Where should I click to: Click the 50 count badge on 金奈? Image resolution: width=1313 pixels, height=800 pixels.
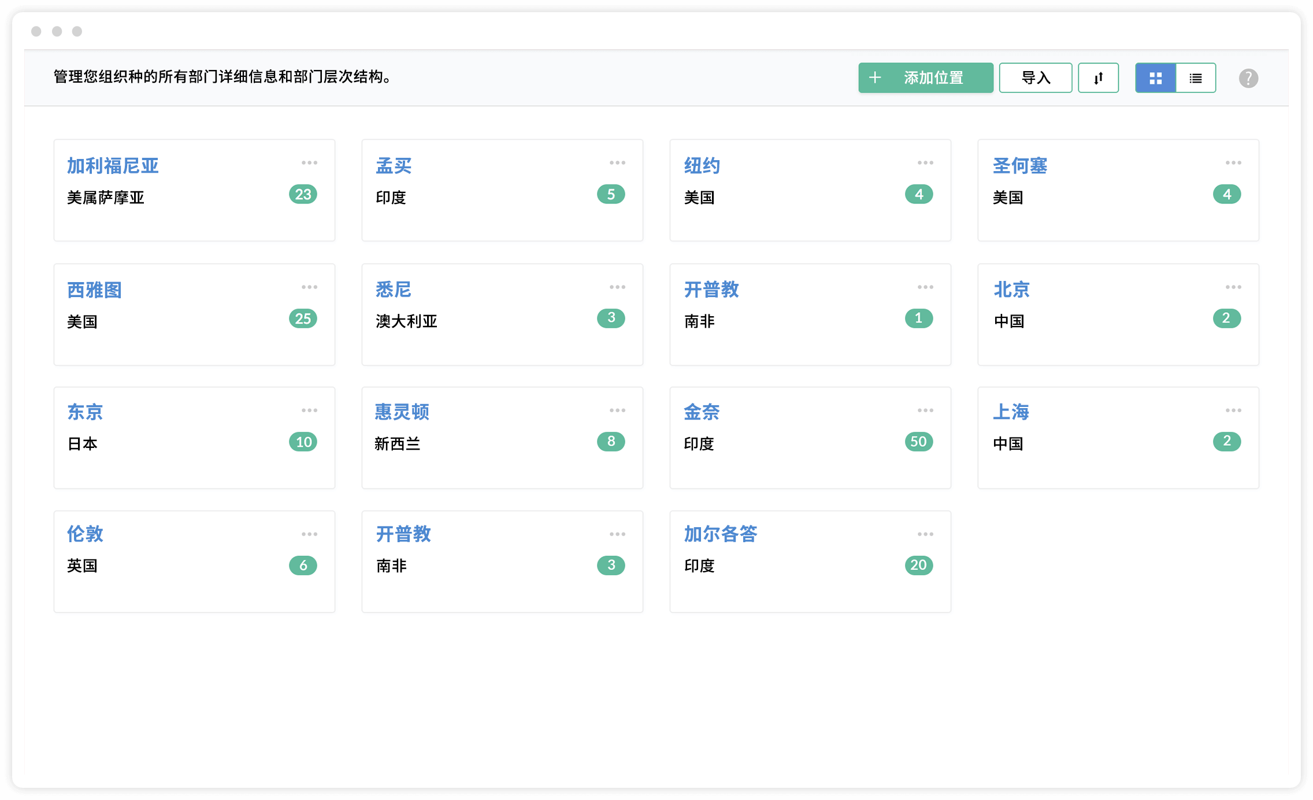918,442
